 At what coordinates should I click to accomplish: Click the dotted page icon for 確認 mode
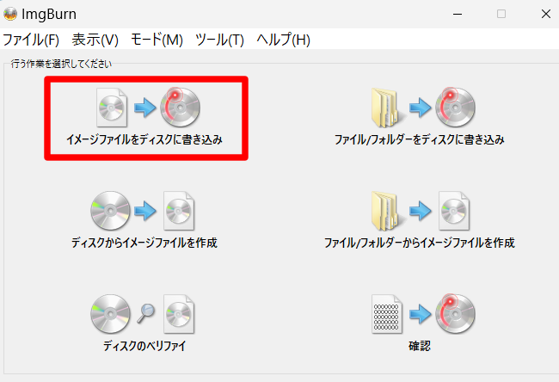pos(387,314)
